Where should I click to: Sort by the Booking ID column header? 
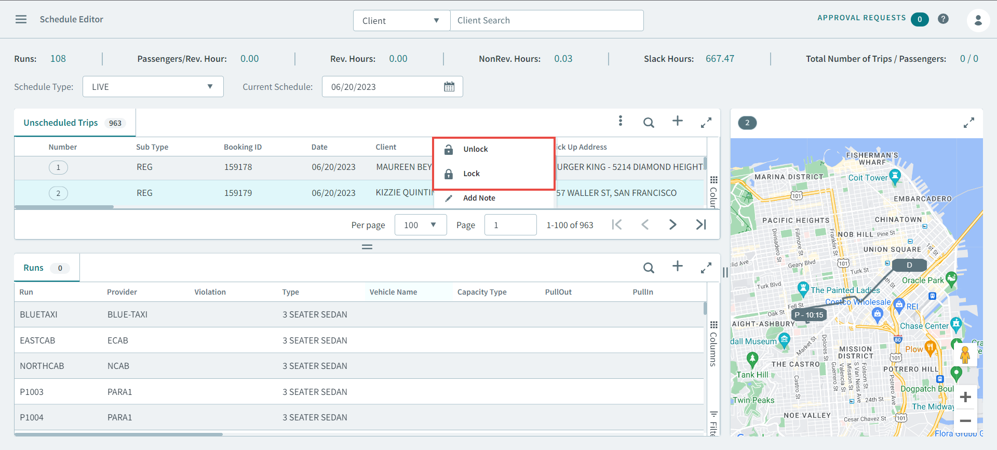click(x=242, y=147)
